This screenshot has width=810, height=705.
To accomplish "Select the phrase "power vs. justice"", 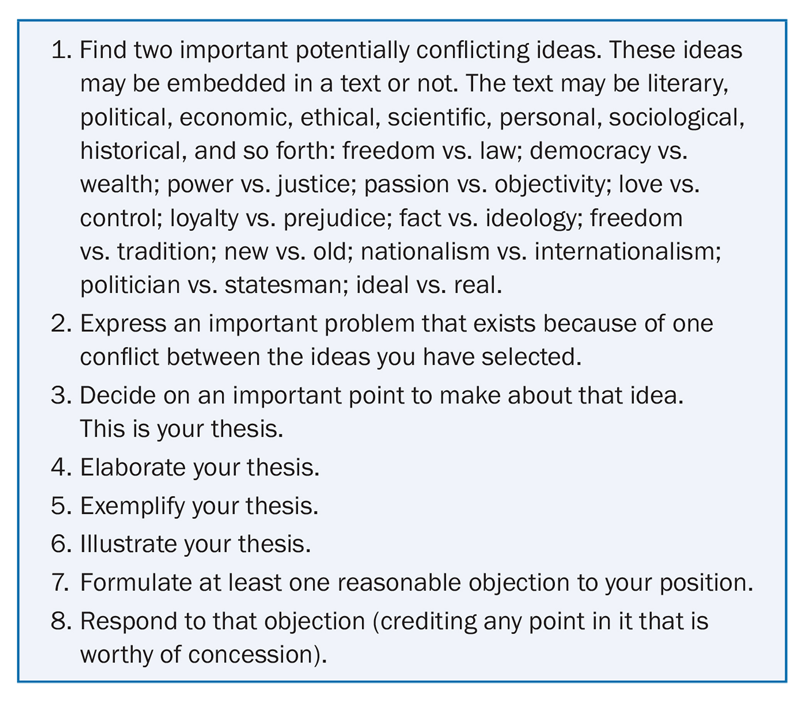I will (259, 184).
